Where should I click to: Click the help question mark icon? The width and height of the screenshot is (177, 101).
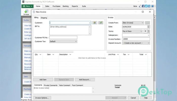tap(152, 6)
